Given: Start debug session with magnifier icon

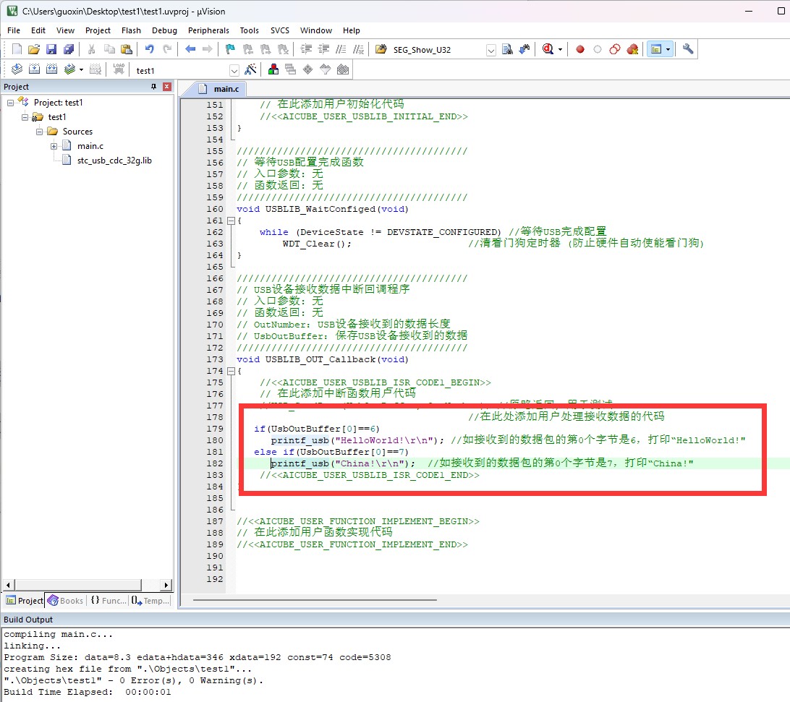Looking at the screenshot, I should [548, 49].
